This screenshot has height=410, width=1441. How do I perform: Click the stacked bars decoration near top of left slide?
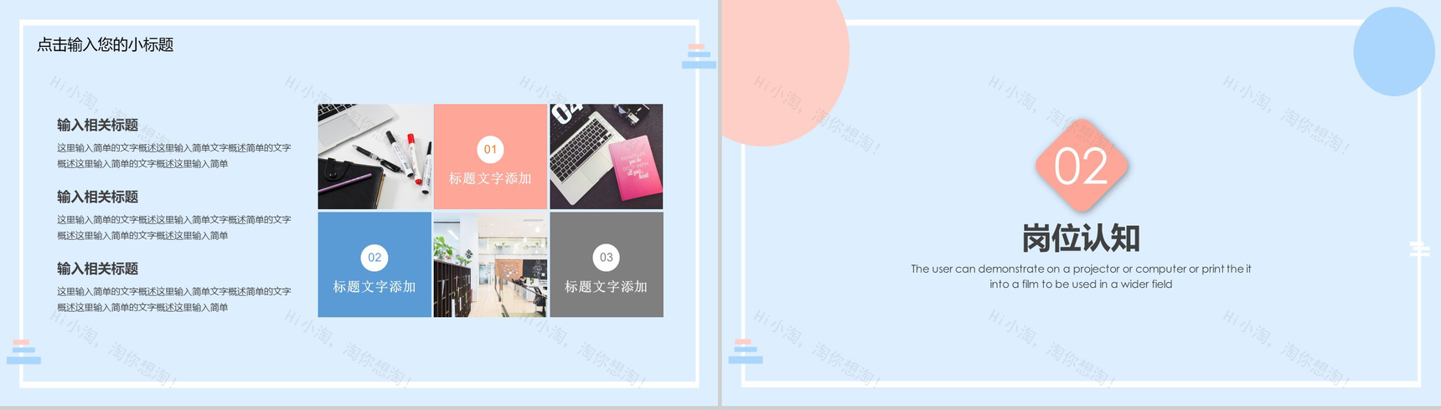(699, 56)
